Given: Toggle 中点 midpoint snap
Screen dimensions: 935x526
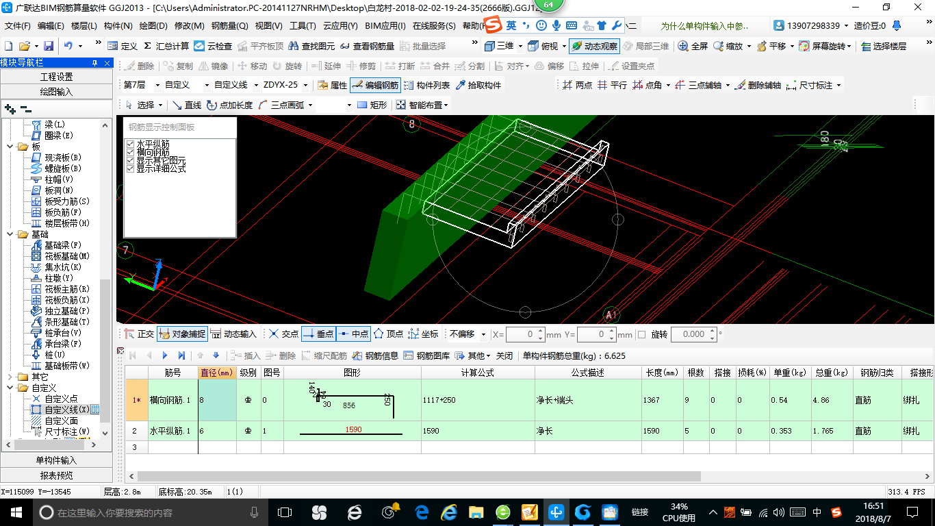Looking at the screenshot, I should (353, 334).
